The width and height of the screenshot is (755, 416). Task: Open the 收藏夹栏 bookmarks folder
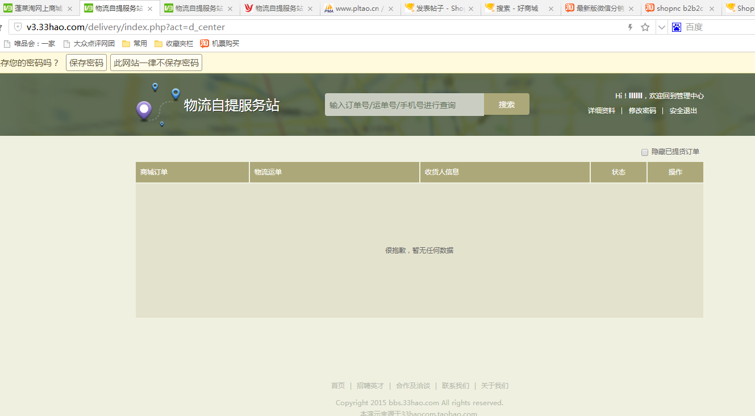tap(174, 44)
